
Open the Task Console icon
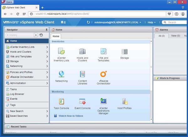coord(61,101)
